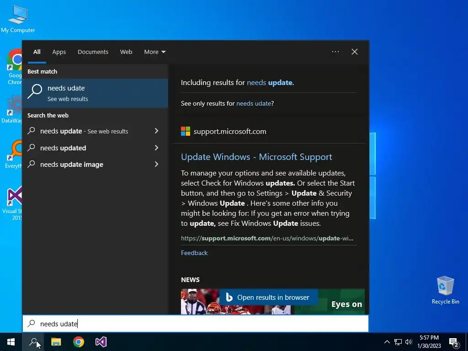468x351 pixels.
Task: Open support.microsoft.com site header
Action: tap(230, 131)
